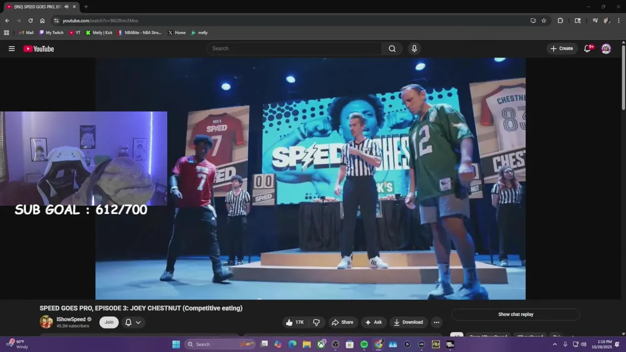Click the YouTube search magnifier button
Viewport: 626px width, 352px height.
pos(392,48)
